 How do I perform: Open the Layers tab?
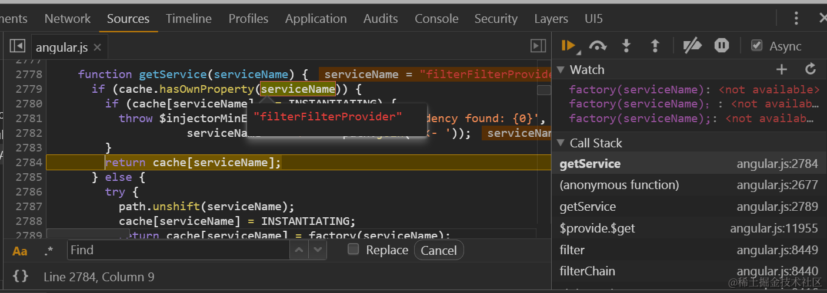pos(551,19)
